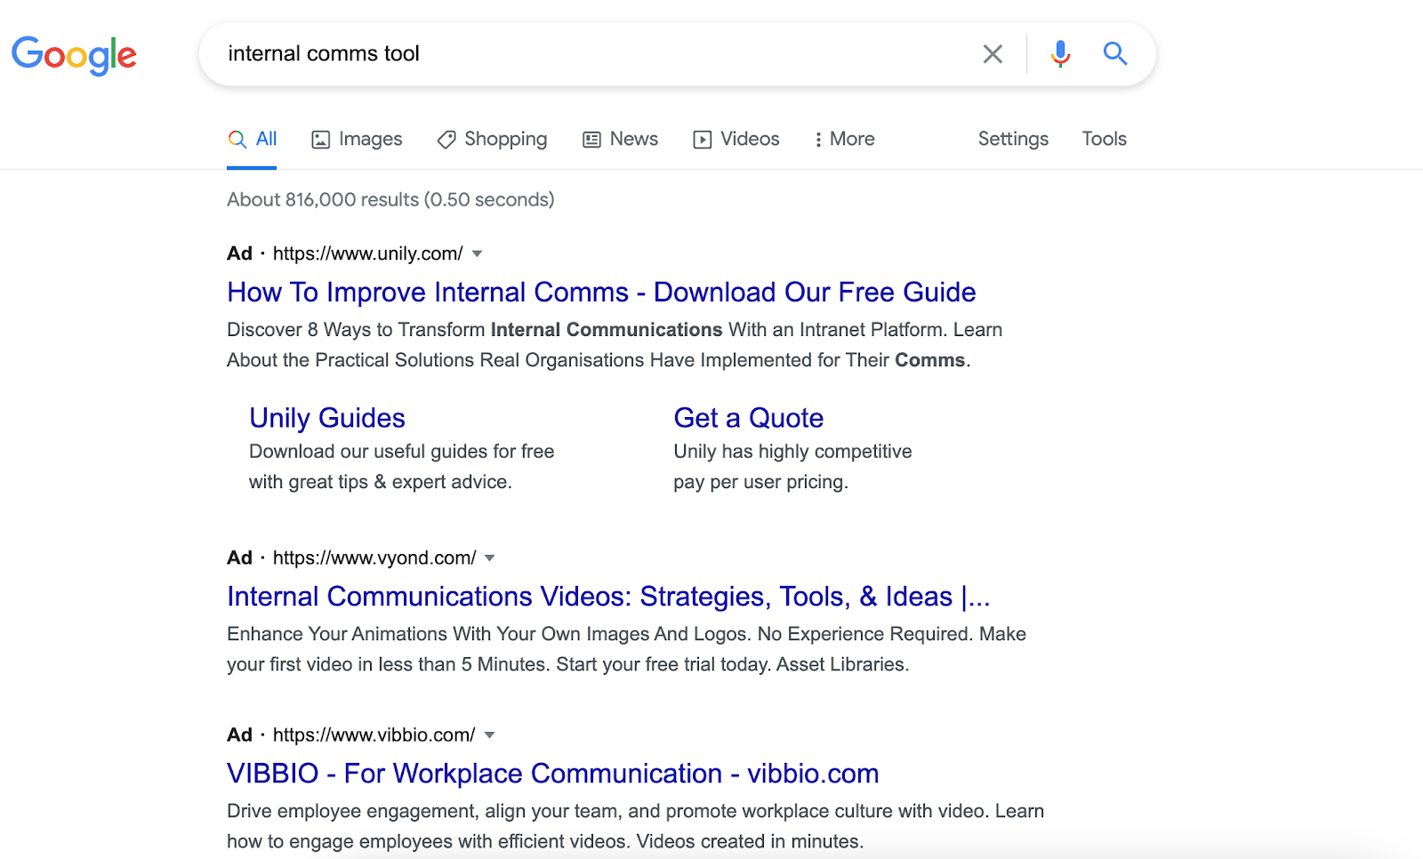
Task: Expand the dropdown arrow next to vibbio.com URL
Action: click(489, 735)
